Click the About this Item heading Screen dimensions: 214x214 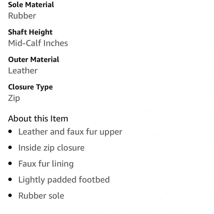click(38, 118)
